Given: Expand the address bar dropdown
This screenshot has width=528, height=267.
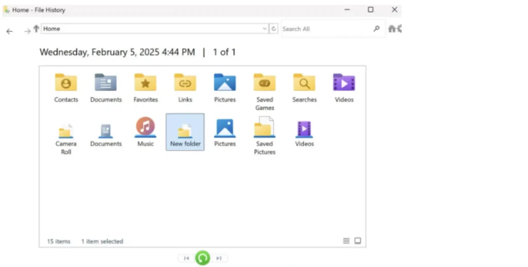Looking at the screenshot, I should pyautogui.click(x=265, y=29).
